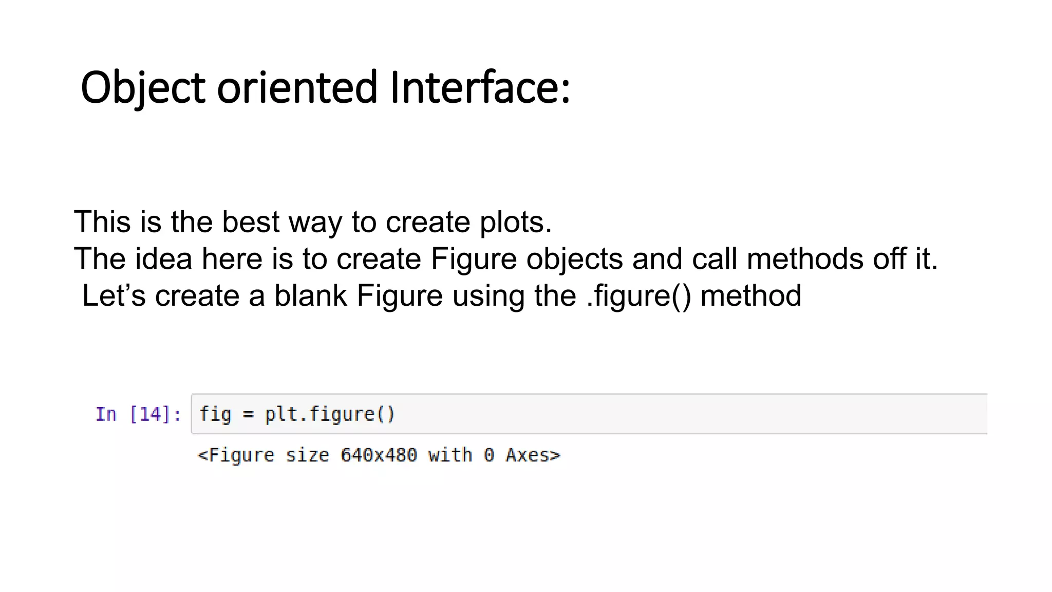Click the word 'blank' in the third line
The height and width of the screenshot is (592, 1052).
[x=311, y=296]
